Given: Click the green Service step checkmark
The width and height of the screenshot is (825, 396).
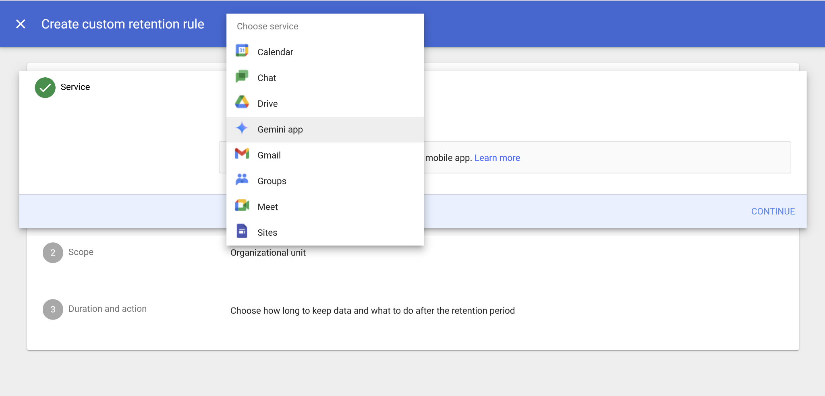Looking at the screenshot, I should 45,88.
